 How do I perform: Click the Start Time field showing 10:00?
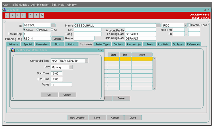pyautogui.click(x=57, y=73)
